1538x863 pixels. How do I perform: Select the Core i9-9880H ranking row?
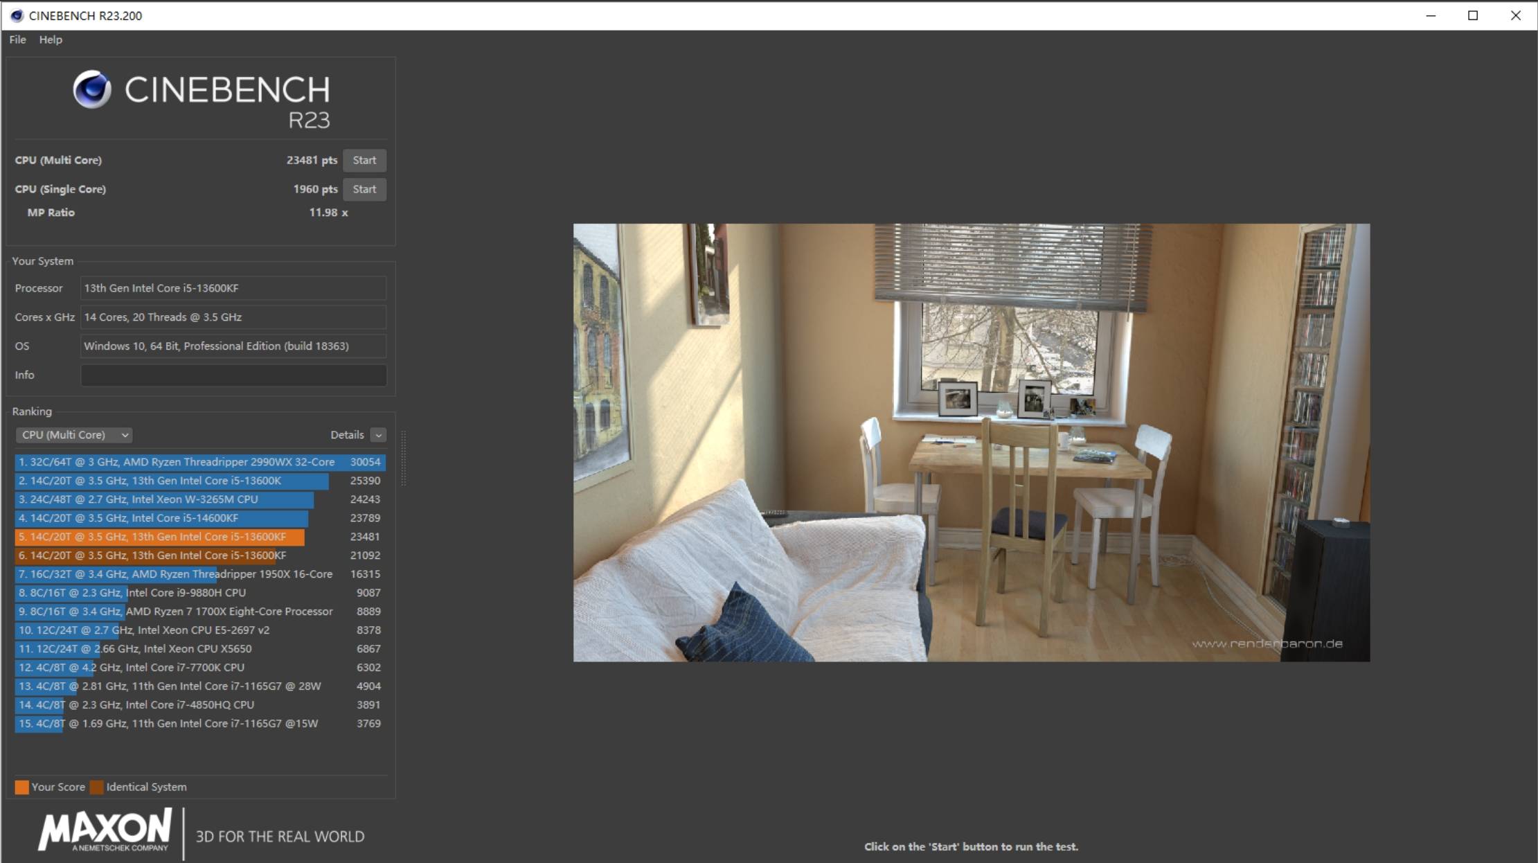tap(200, 593)
